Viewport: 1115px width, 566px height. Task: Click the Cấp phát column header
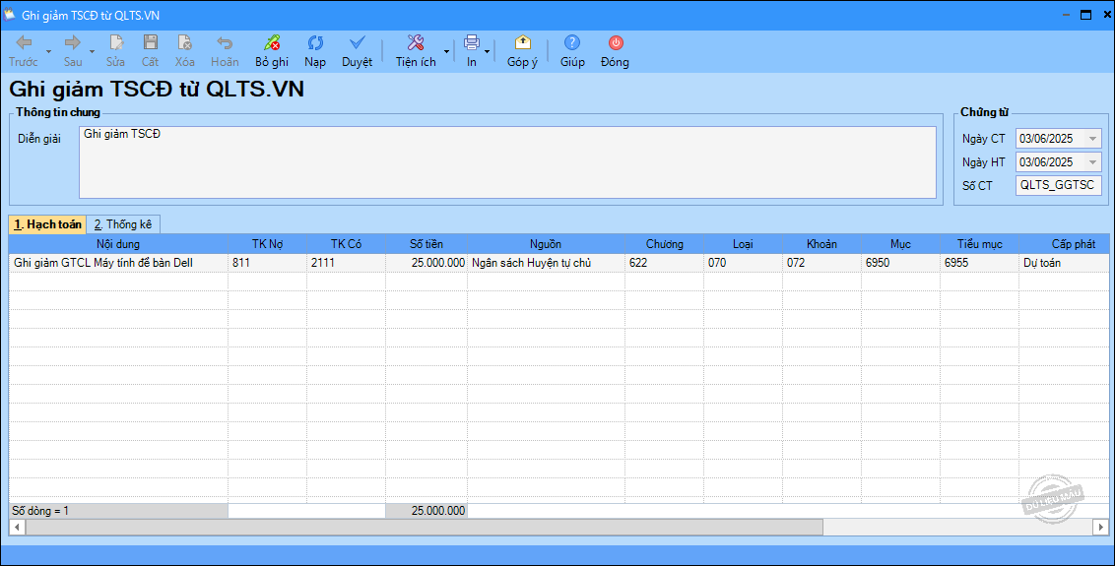1064,244
